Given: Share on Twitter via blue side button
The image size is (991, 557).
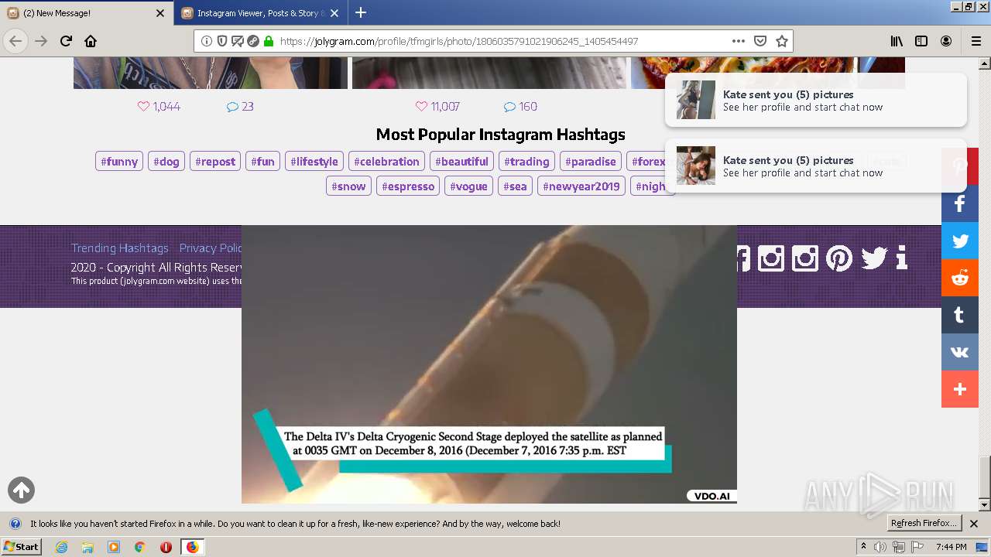Looking at the screenshot, I should point(960,241).
